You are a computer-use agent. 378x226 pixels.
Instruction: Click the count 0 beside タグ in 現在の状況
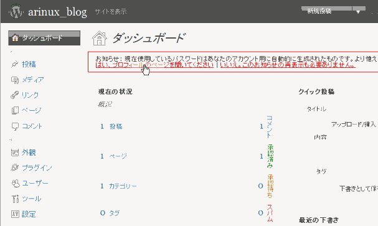click(103, 213)
